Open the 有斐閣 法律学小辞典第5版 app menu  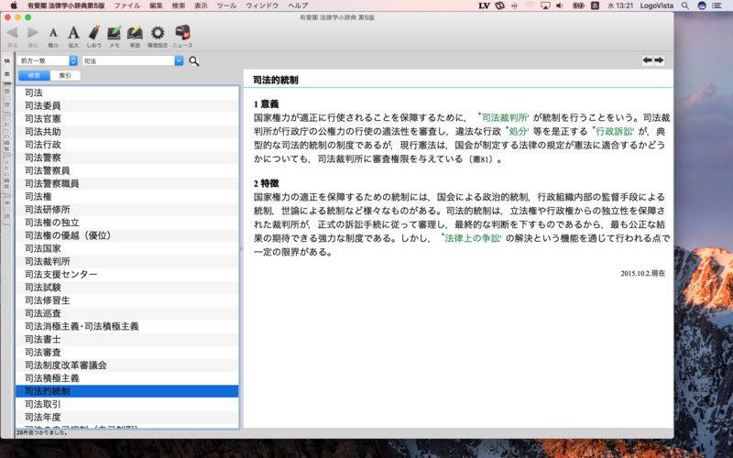point(65,5)
